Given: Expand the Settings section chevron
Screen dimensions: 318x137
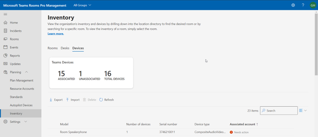Looking at the screenshot, I should tap(26, 122).
